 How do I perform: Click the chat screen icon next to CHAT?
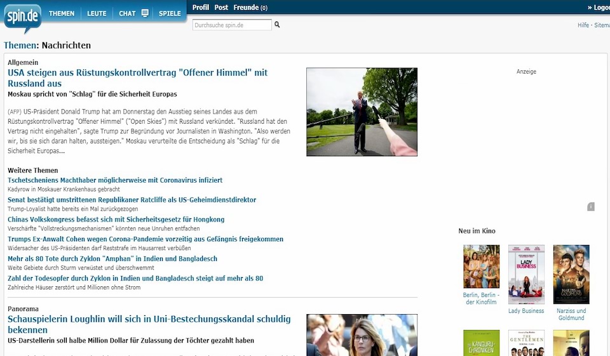tap(145, 13)
